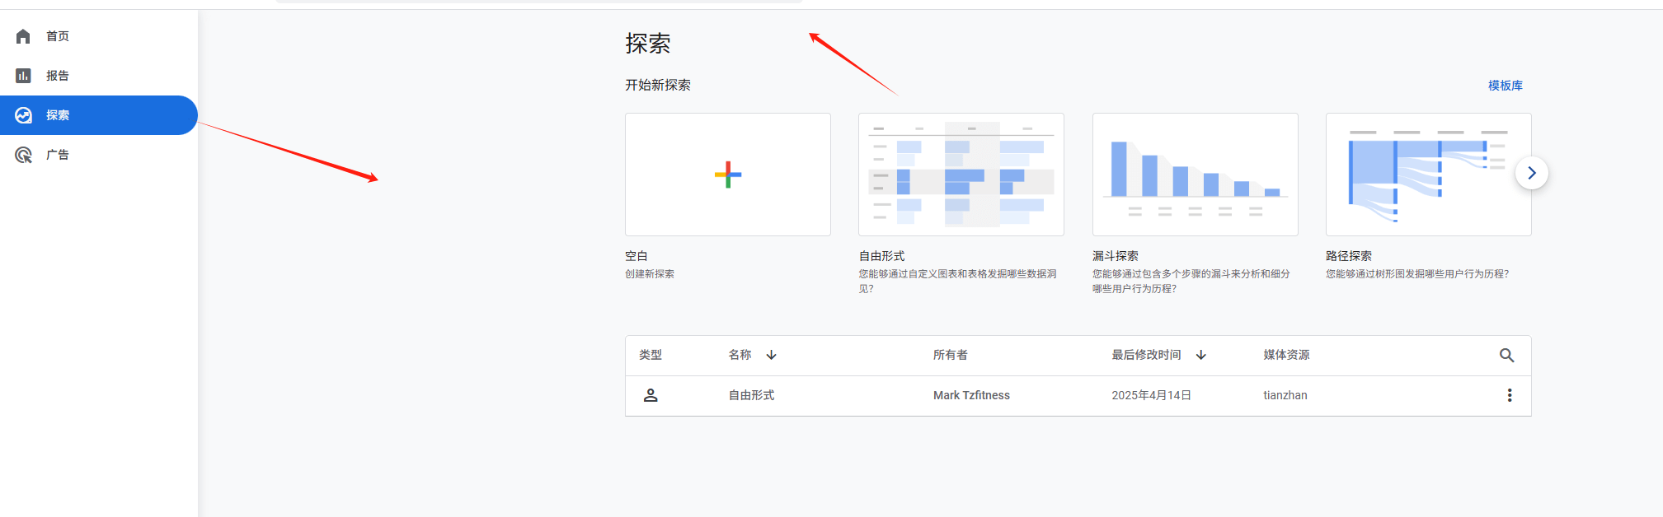Open the 自由形式 exploration in the table
This screenshot has width=1663, height=517.
[x=751, y=395]
